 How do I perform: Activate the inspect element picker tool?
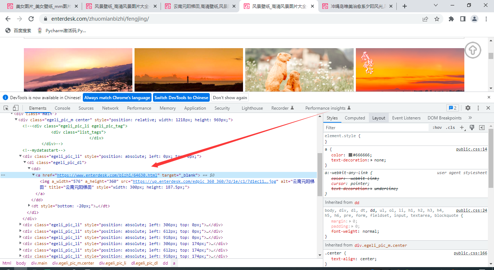6,108
